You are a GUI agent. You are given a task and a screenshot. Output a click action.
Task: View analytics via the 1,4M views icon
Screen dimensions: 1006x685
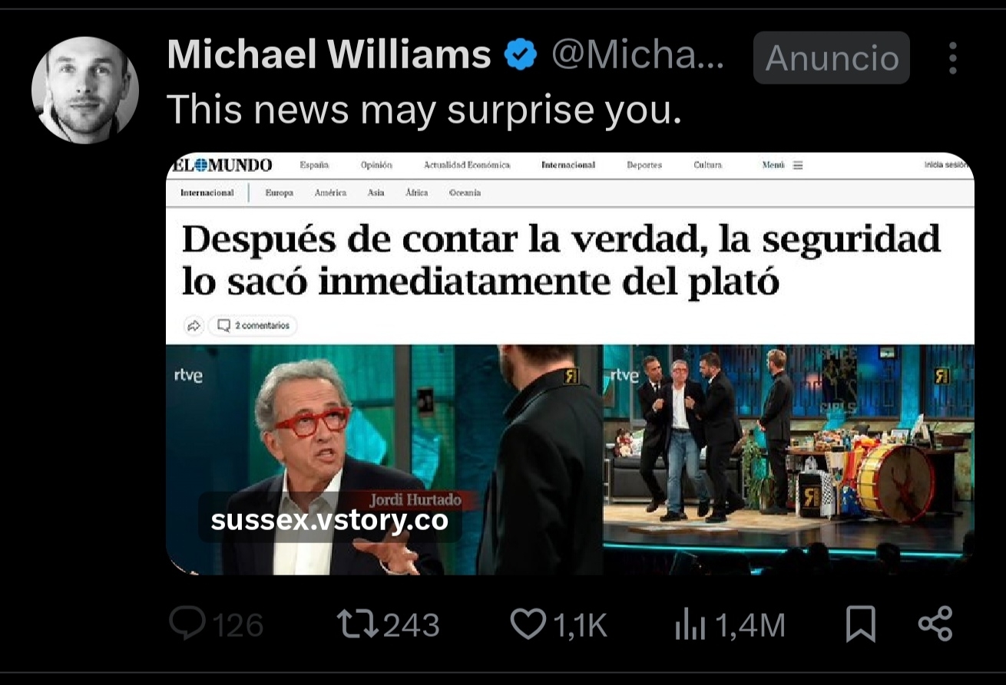[689, 625]
